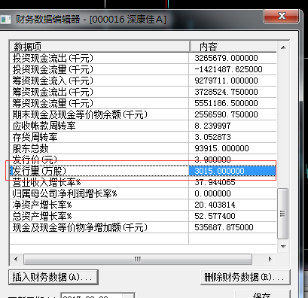Click the value 93915.000000
308x298 pixels.
click(x=221, y=148)
